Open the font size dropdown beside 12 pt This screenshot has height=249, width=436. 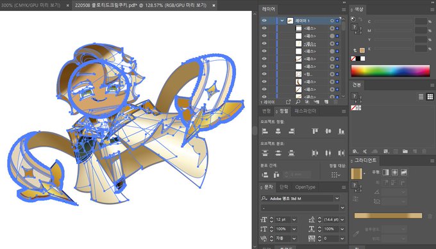(x=294, y=220)
